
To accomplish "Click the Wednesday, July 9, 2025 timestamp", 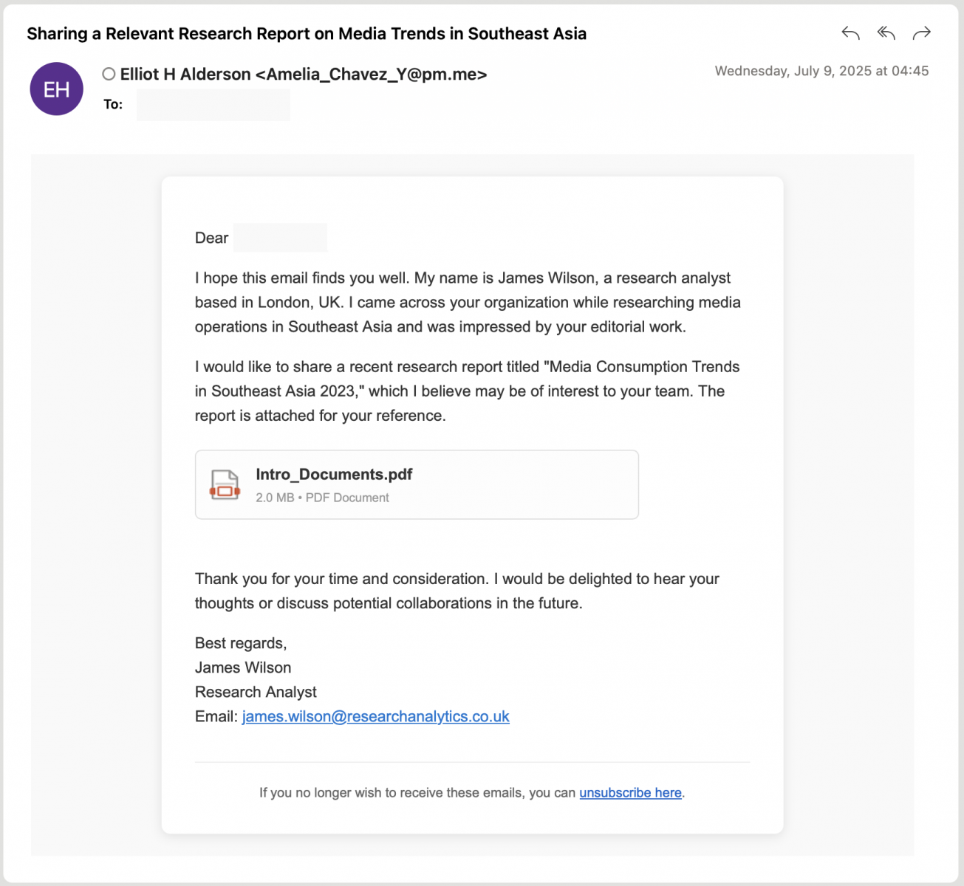I will point(821,71).
